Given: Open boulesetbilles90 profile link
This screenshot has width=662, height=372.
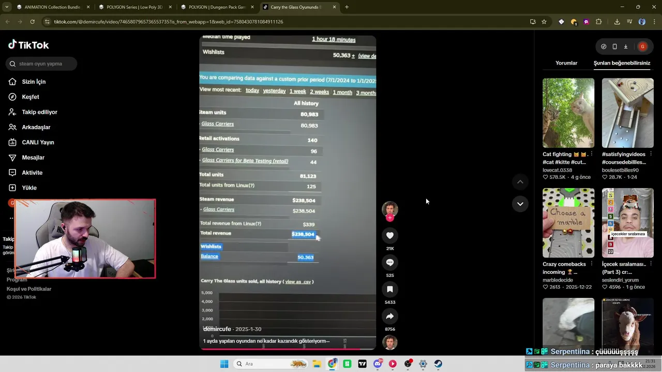Looking at the screenshot, I should coord(620,170).
